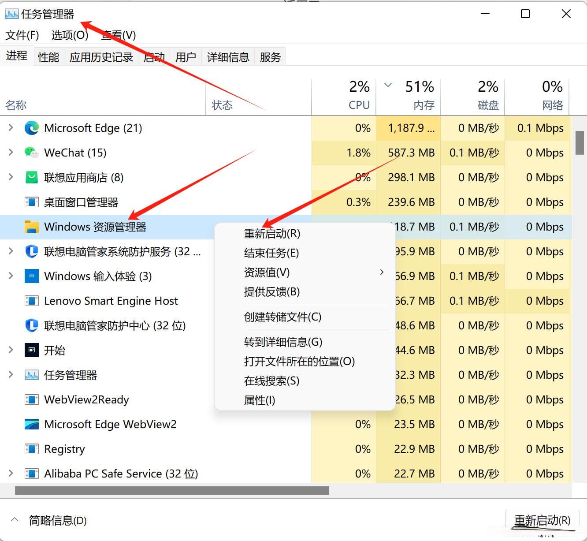Screen dimensions: 587x541
Task: Open the 资源值(V) submenu arrow
Action: pos(382,272)
